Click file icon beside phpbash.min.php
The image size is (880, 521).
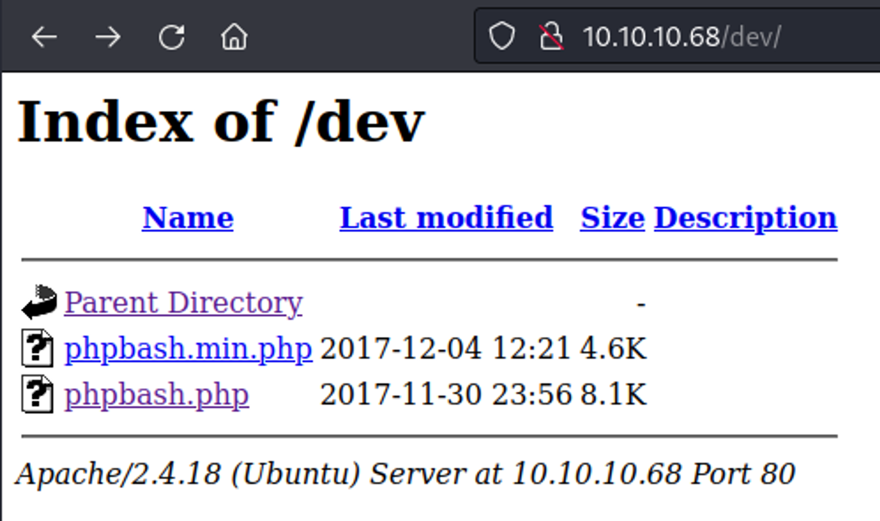click(38, 348)
